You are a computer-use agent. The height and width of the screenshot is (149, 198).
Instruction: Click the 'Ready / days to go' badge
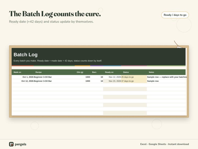tap(175, 15)
